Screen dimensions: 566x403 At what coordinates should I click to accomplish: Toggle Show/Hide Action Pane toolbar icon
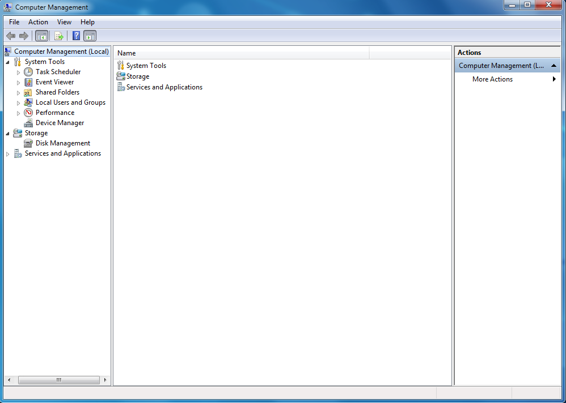point(90,36)
